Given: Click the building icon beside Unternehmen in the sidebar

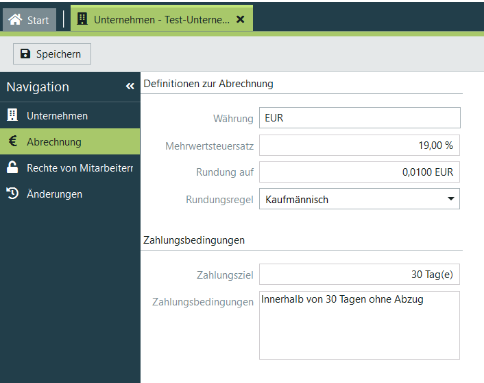Looking at the screenshot, I should pyautogui.click(x=12, y=115).
